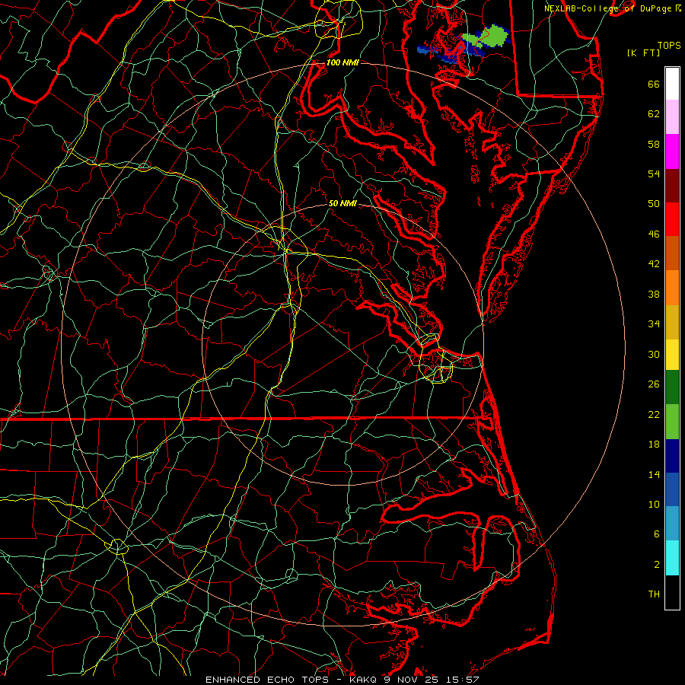Image resolution: width=685 pixels, height=685 pixels.
Task: Select the bright red 50 K FT swatch
Action: click(x=672, y=219)
